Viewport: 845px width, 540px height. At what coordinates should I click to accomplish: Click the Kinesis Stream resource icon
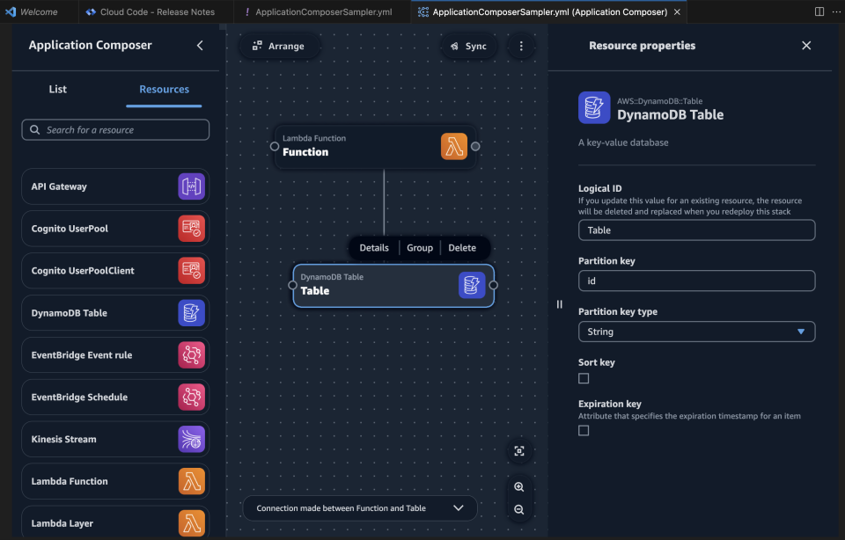[189, 439]
